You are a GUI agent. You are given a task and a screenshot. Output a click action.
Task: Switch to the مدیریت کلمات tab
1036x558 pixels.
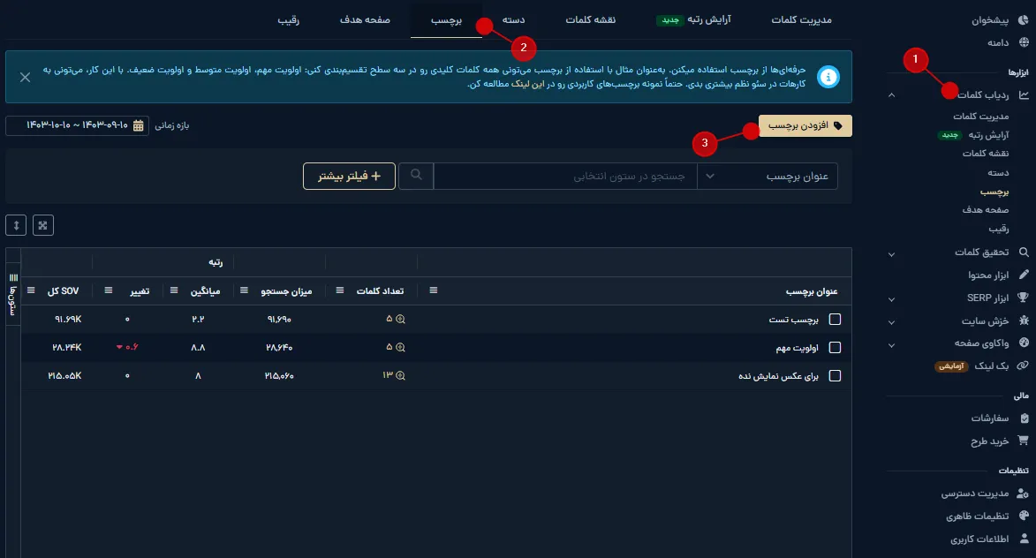[x=801, y=19]
